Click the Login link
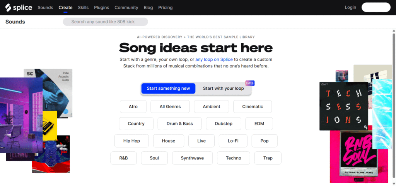 [350, 7]
